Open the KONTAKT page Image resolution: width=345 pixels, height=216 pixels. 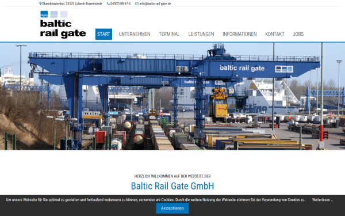[x=275, y=34]
